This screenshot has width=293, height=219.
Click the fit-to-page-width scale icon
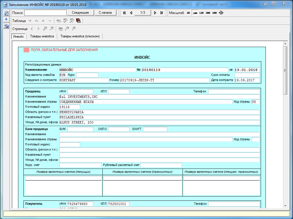221,13
